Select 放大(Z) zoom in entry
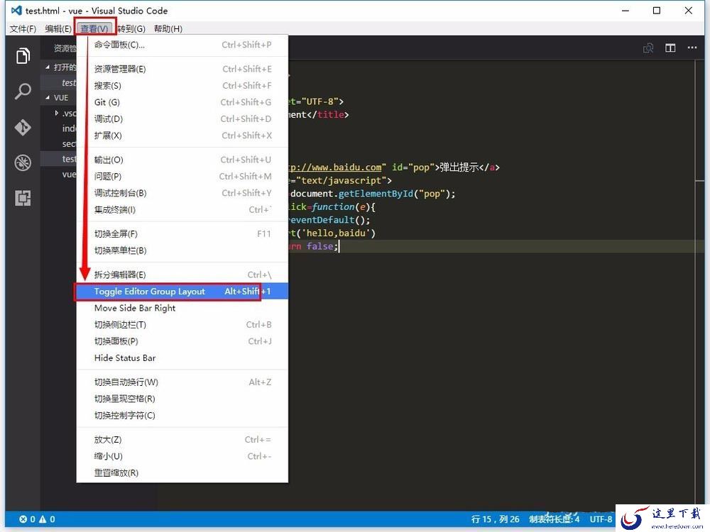Image resolution: width=710 pixels, height=532 pixels. click(x=182, y=440)
